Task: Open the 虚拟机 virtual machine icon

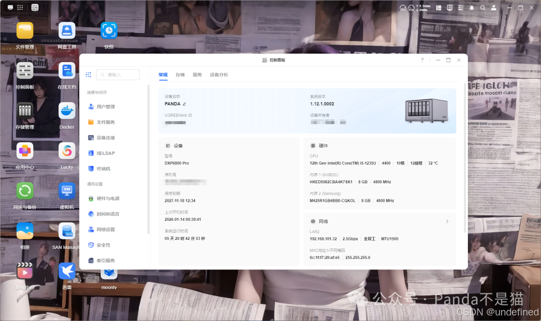Action: (x=67, y=191)
